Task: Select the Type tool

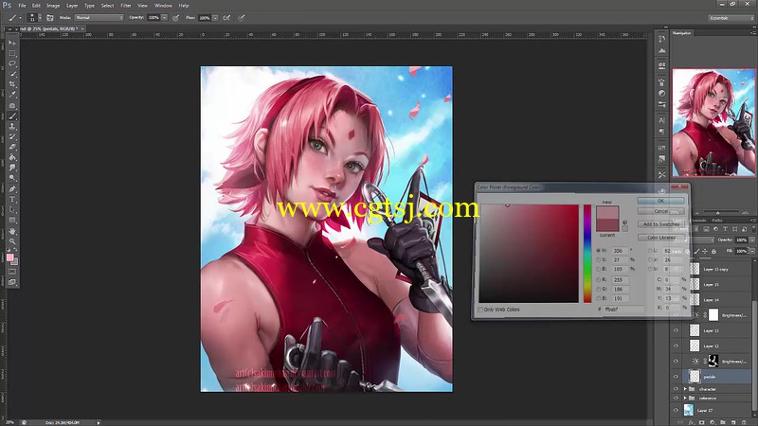Action: [x=12, y=199]
